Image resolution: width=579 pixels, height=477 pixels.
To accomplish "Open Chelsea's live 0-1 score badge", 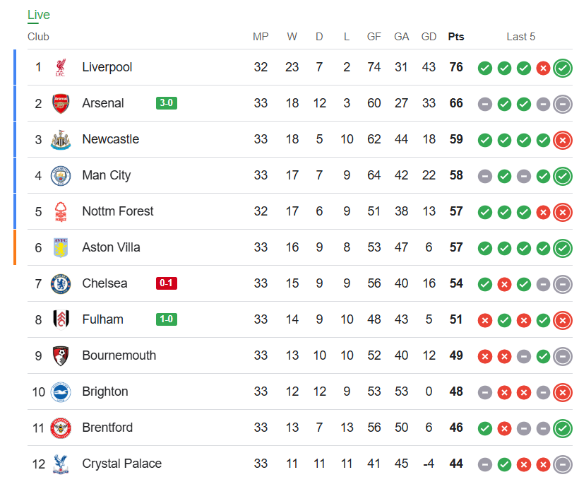I will (167, 283).
